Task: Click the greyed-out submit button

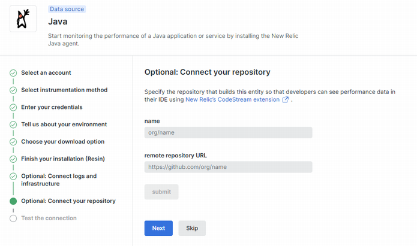Action: tap(161, 192)
